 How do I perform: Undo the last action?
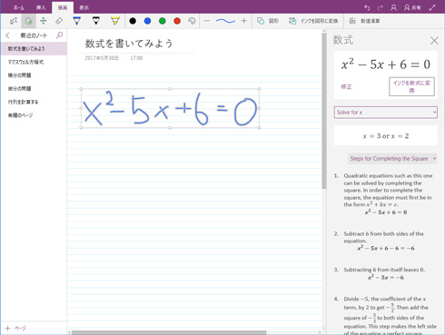[x=367, y=7]
